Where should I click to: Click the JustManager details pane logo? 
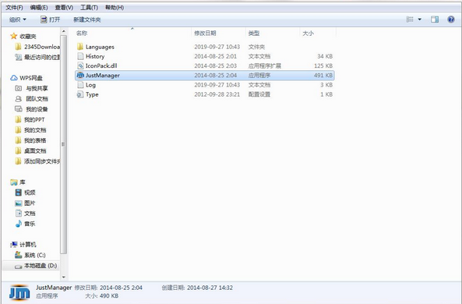coord(19,292)
